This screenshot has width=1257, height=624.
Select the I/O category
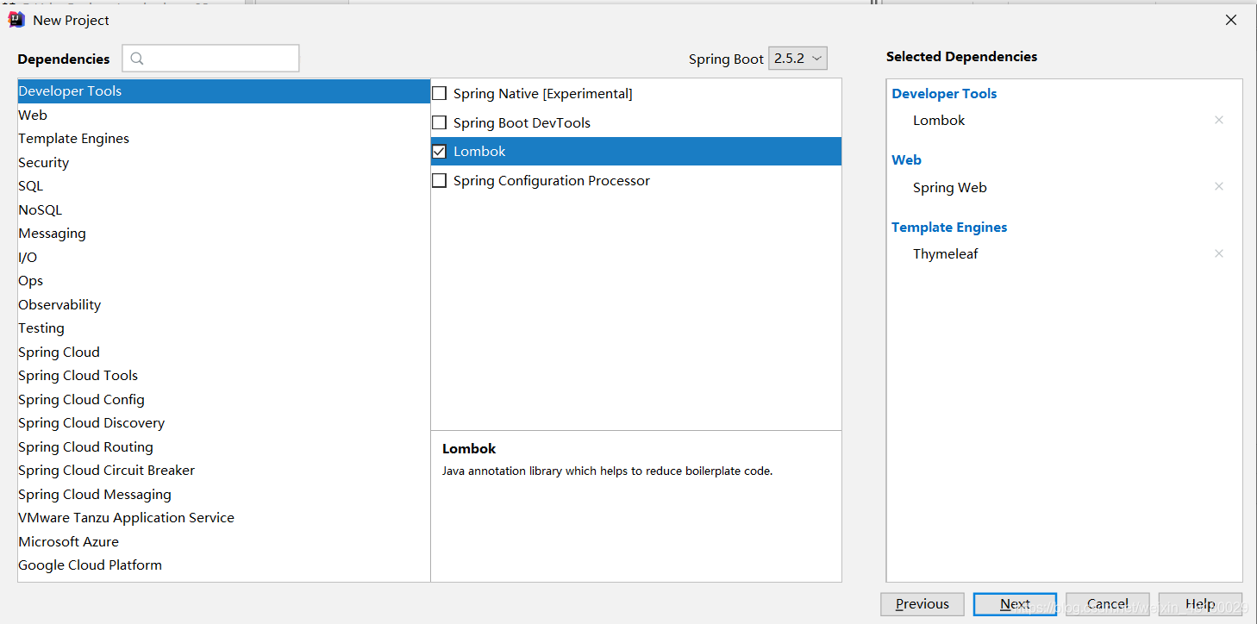point(224,257)
